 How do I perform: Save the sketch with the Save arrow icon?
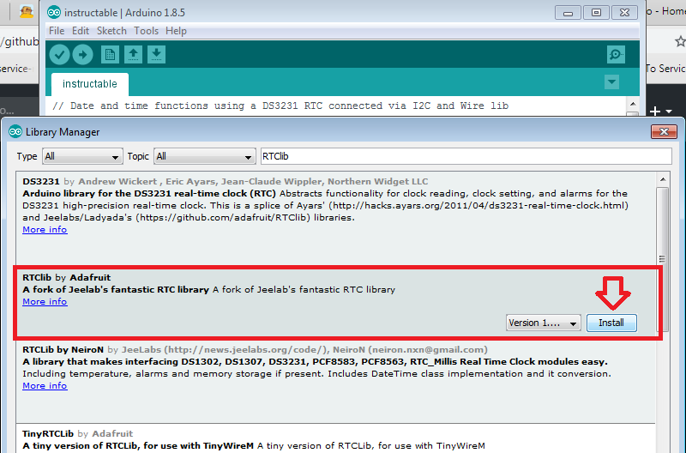tap(156, 55)
